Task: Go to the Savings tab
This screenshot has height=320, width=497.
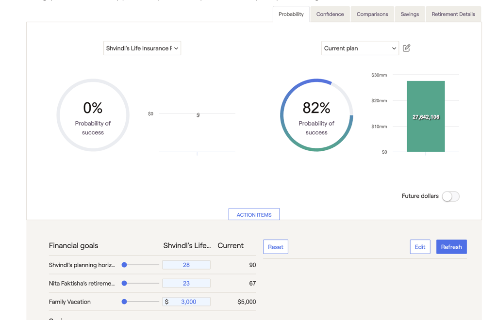Action: [x=410, y=14]
